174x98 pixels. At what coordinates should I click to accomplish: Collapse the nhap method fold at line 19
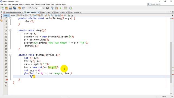coord(10,30)
